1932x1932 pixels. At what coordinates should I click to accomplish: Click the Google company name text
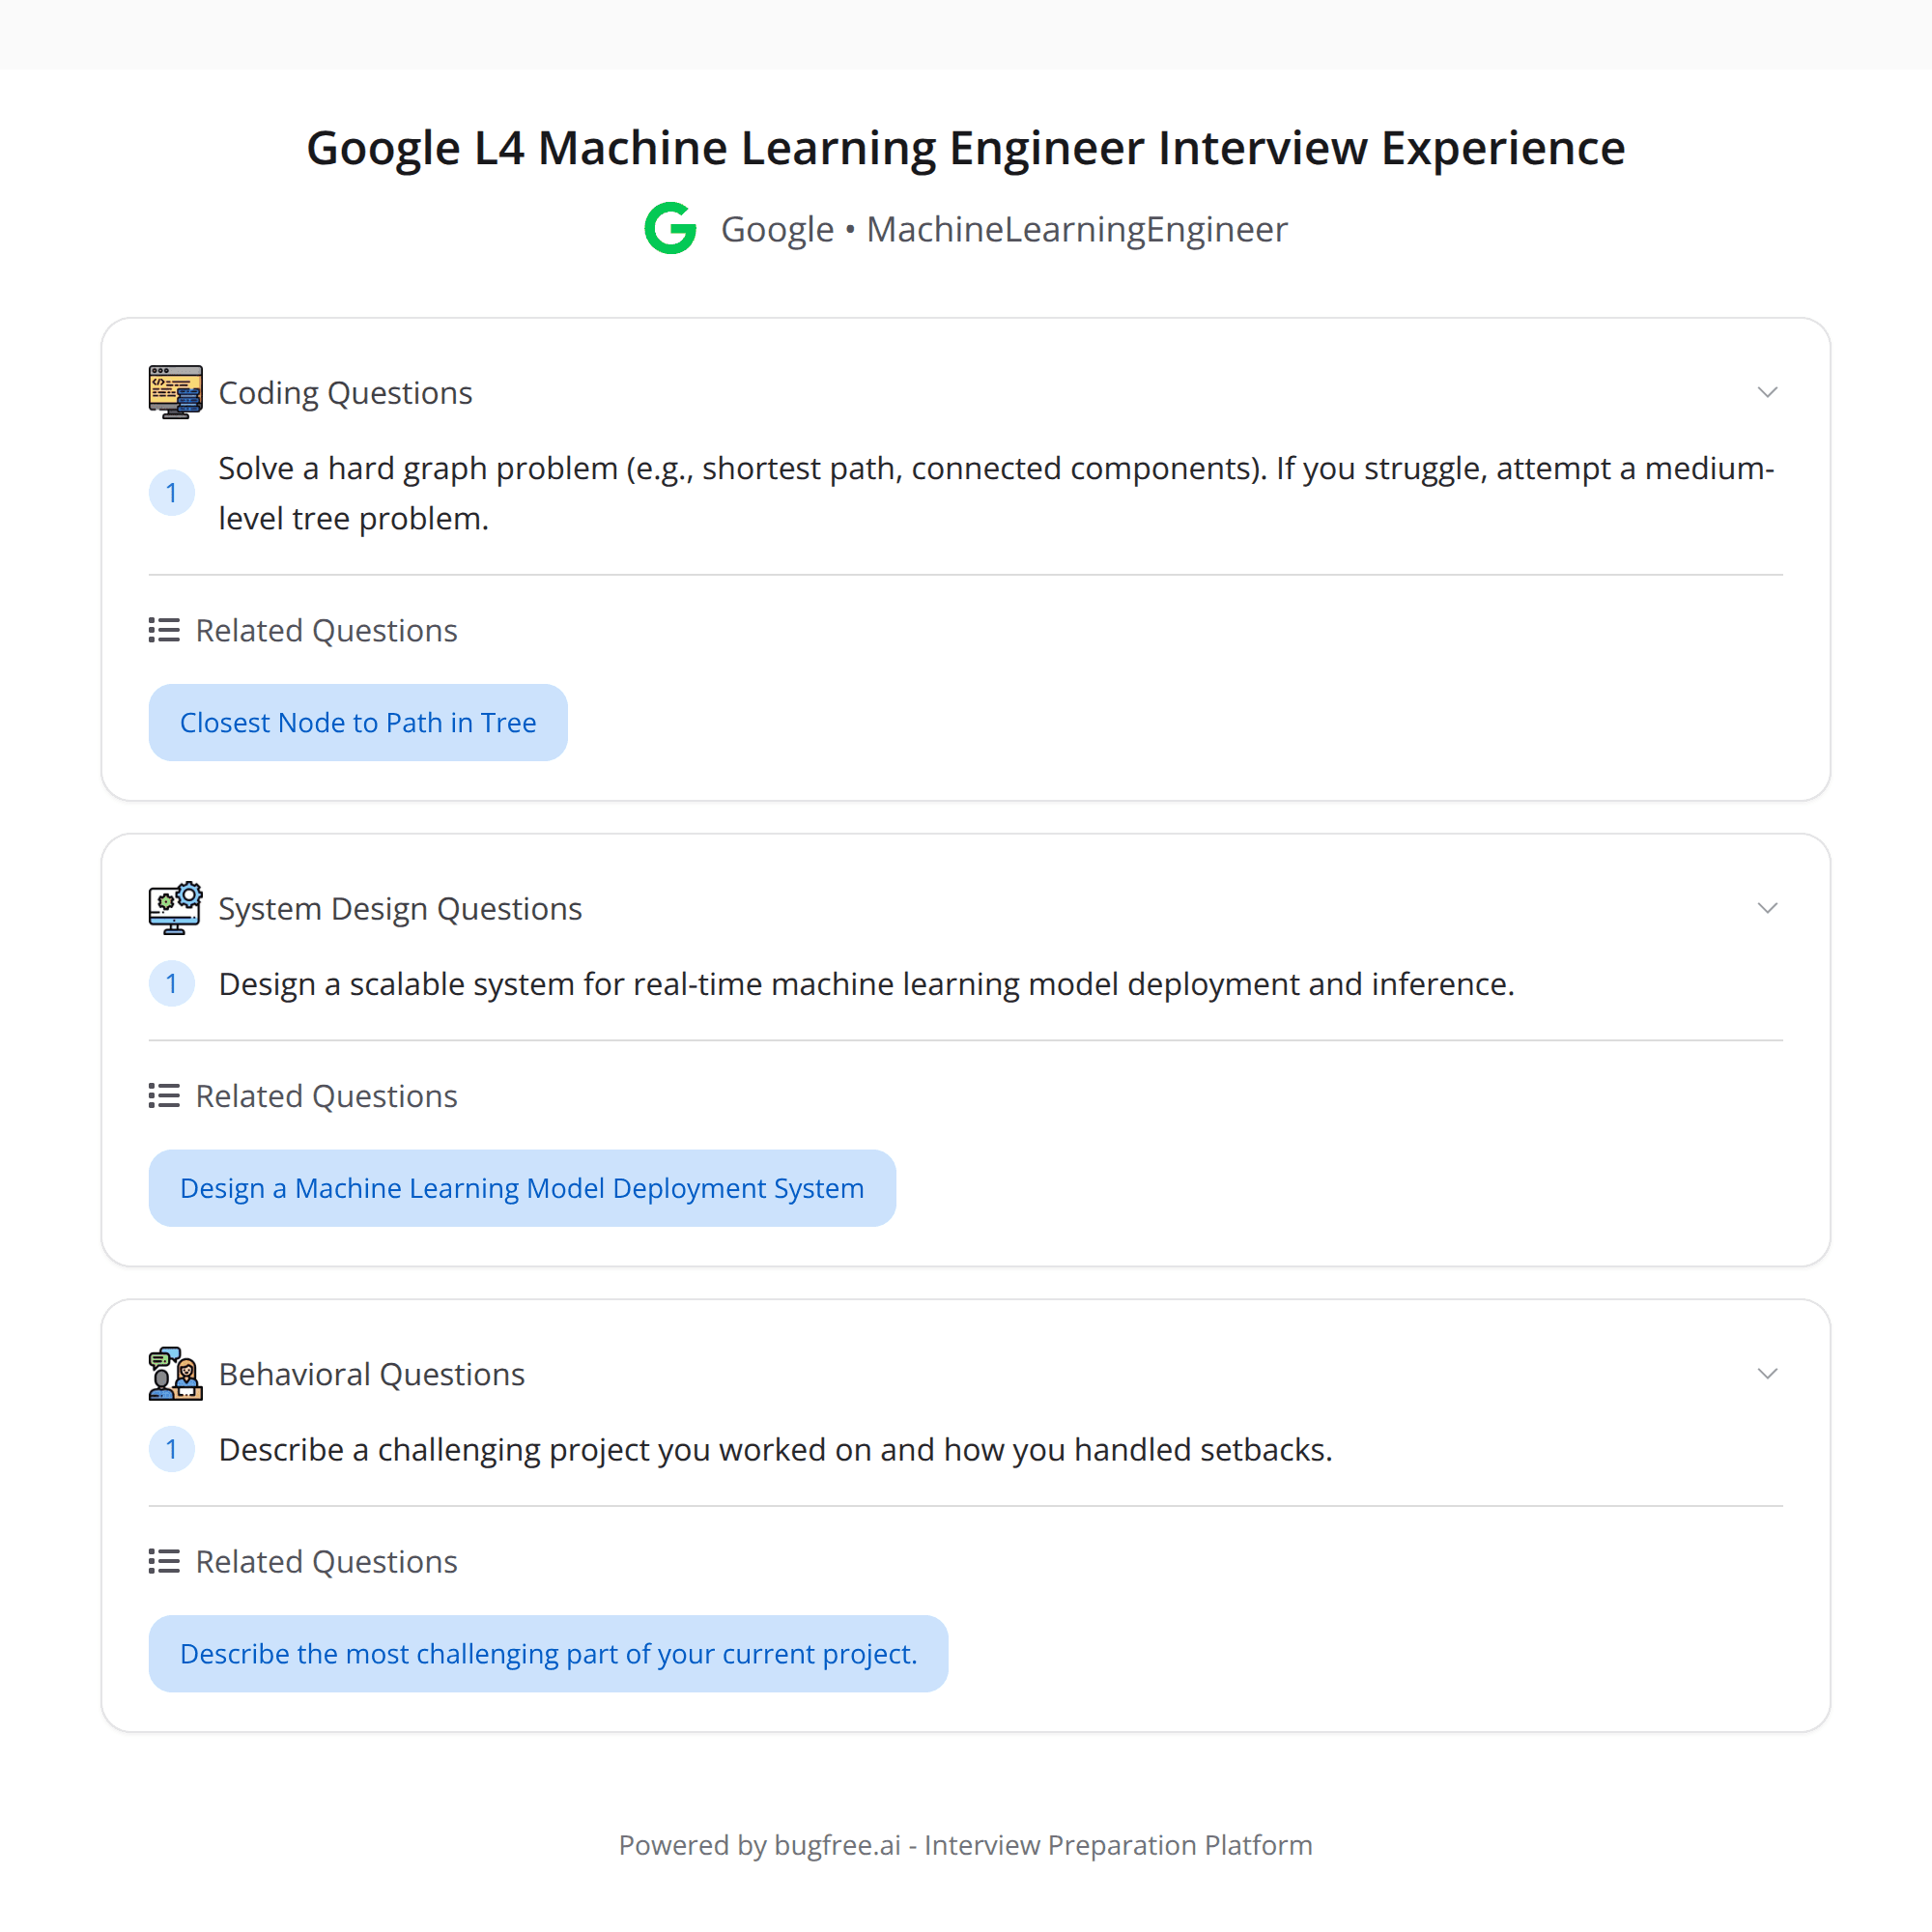pos(776,228)
